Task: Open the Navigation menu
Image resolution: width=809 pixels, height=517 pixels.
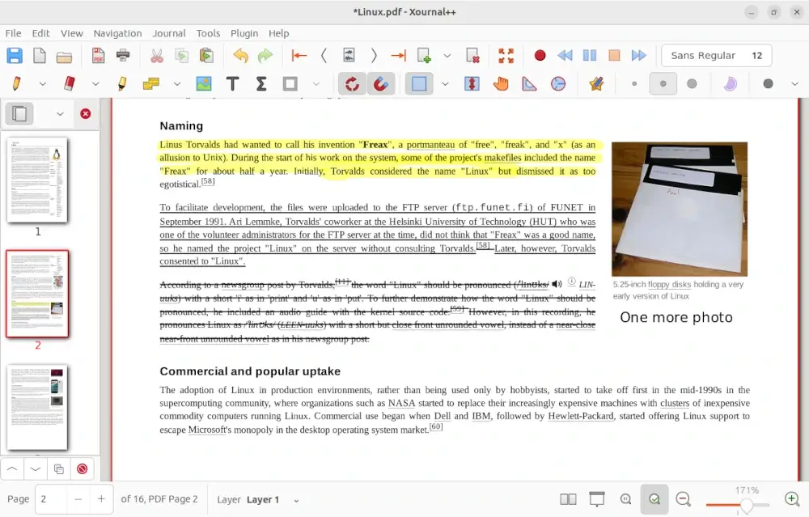Action: (x=117, y=33)
